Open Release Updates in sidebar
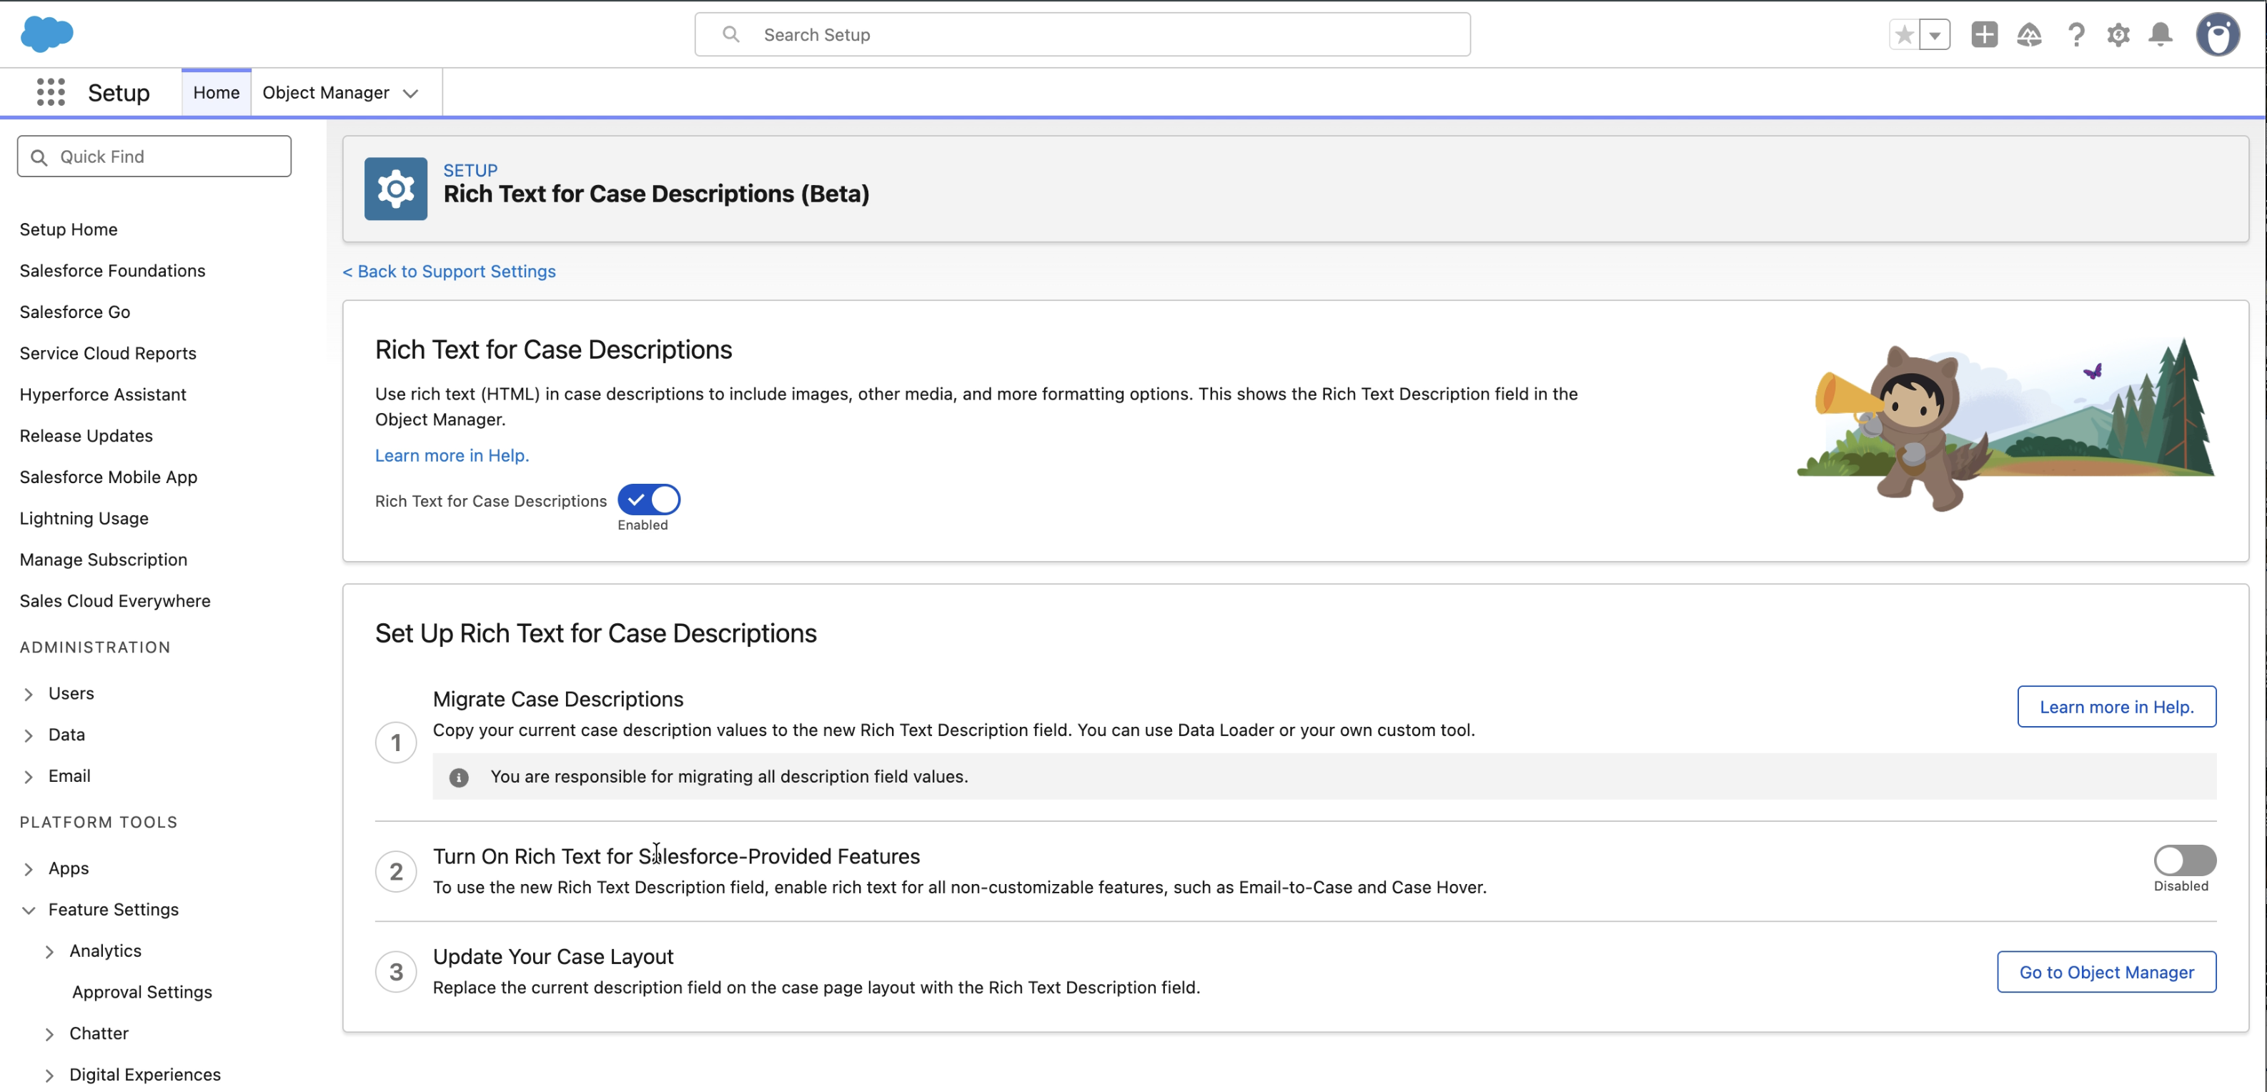This screenshot has width=2267, height=1092. click(x=86, y=435)
